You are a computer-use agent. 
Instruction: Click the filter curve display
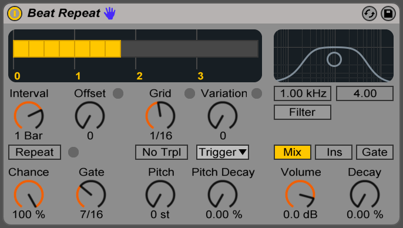pyautogui.click(x=334, y=56)
